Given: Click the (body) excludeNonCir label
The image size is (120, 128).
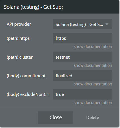Looking at the screenshot, I should [28, 94].
